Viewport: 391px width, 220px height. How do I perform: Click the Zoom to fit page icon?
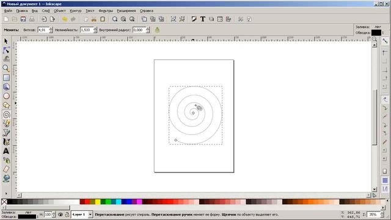[x=132, y=19]
